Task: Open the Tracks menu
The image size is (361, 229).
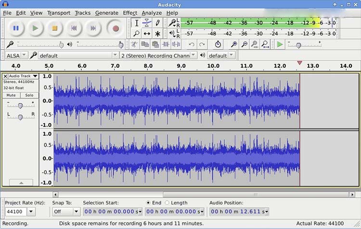Action: 83,13
